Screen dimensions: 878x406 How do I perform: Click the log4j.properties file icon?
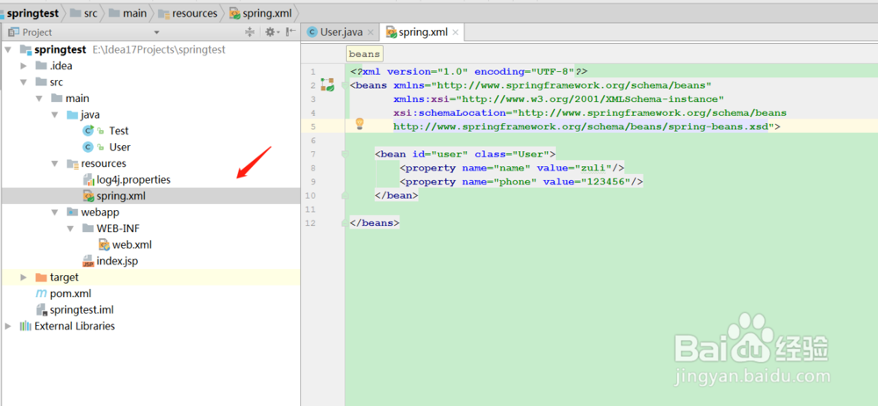89,180
